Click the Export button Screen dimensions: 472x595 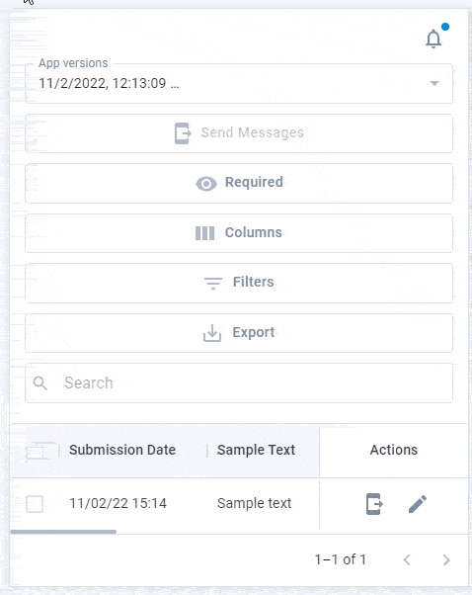239,333
